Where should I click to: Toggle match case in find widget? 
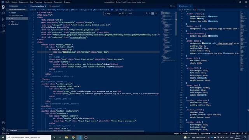pos(120,14)
